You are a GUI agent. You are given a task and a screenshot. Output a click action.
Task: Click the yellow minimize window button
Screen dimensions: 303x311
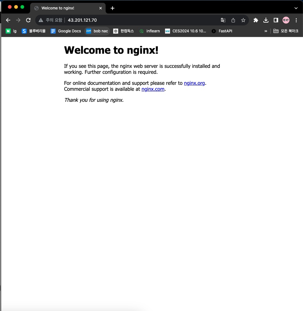click(x=16, y=7)
